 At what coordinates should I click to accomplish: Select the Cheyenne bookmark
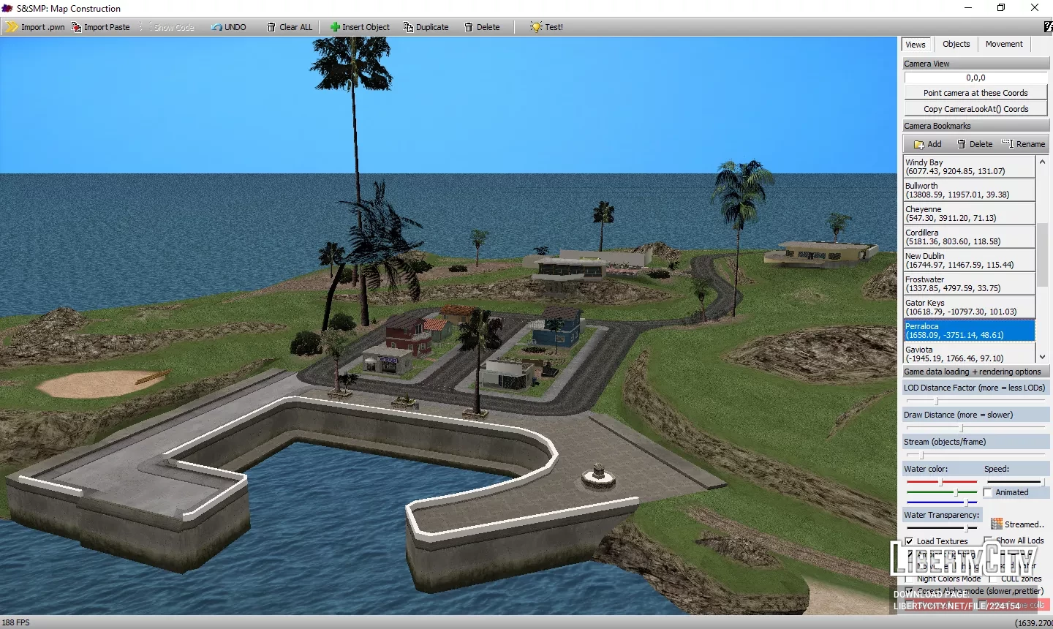(970, 214)
